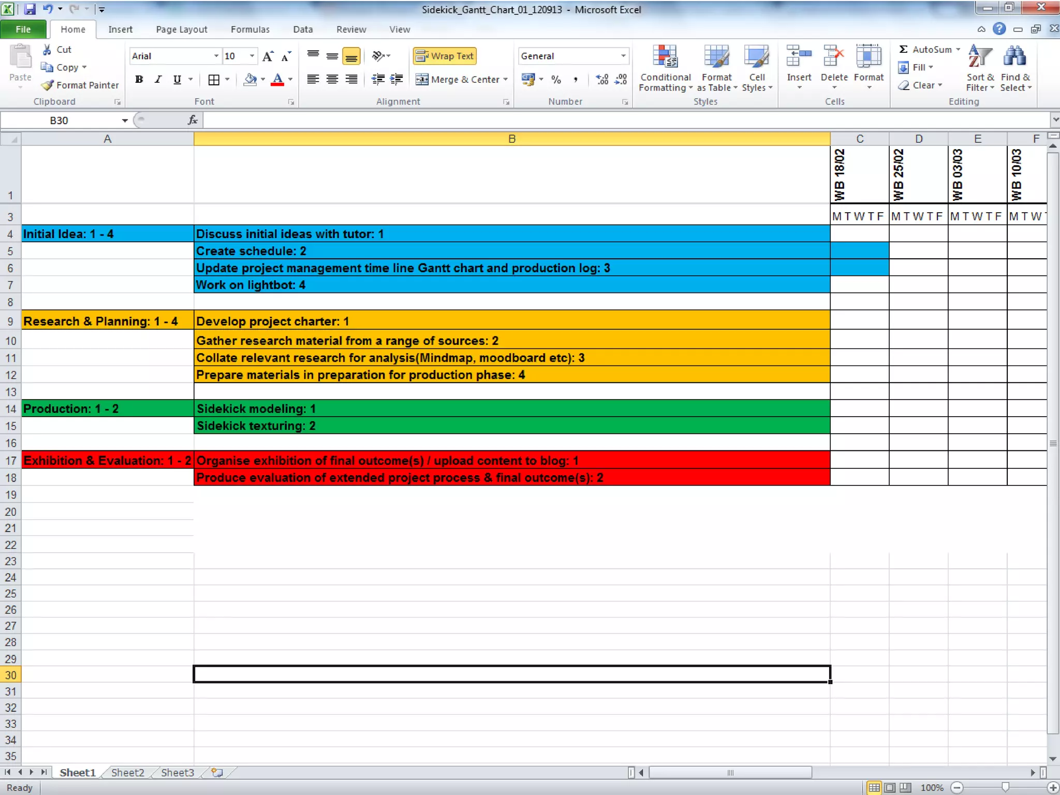The width and height of the screenshot is (1060, 795).
Task: Click the Sort & Filter icon
Action: 979,57
